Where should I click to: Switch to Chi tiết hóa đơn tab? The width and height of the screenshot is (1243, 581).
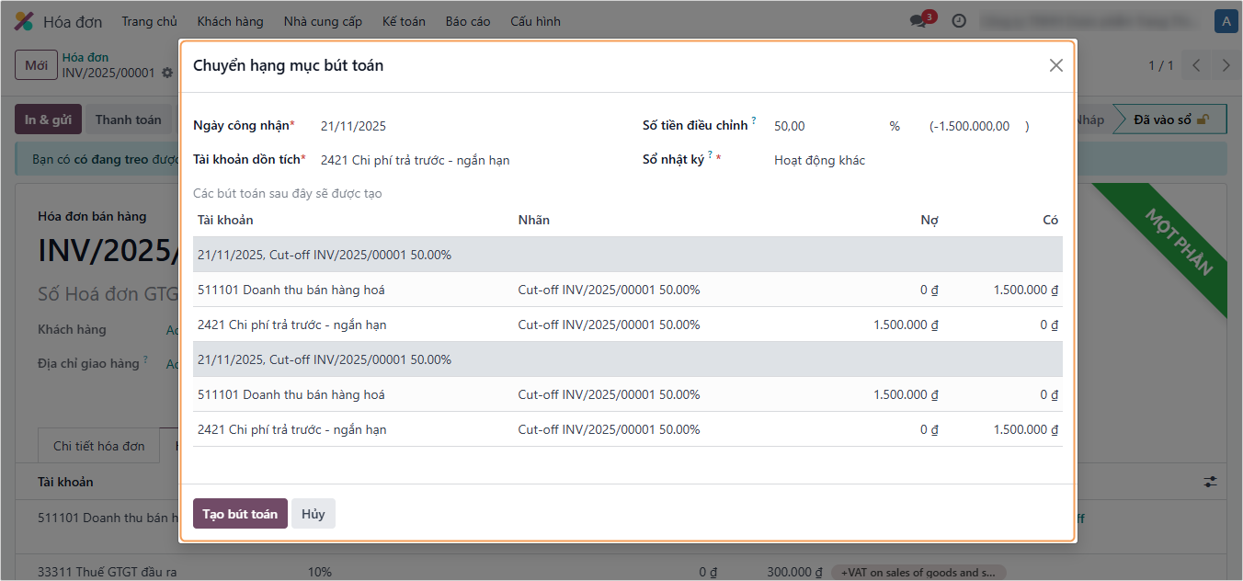pos(98,446)
